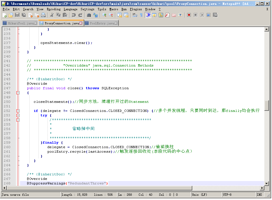Print the document via the printer icon

click(43, 15)
